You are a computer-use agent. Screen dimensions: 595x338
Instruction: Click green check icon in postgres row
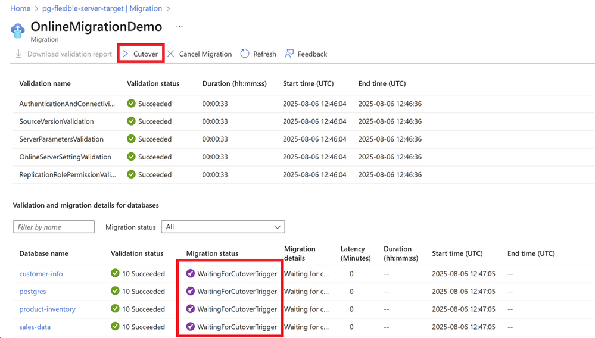point(116,291)
